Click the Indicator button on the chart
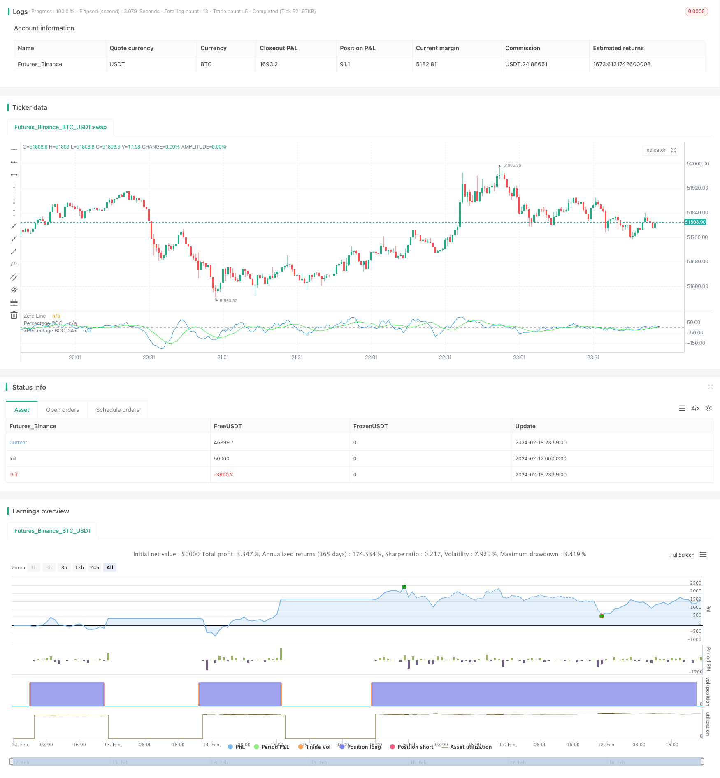The height and width of the screenshot is (778, 720). (655, 150)
